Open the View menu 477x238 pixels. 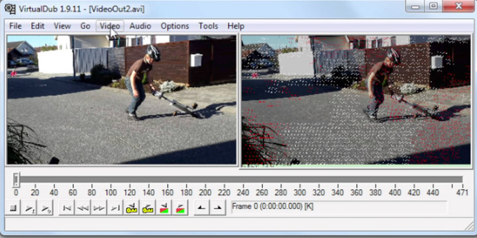pyautogui.click(x=62, y=26)
